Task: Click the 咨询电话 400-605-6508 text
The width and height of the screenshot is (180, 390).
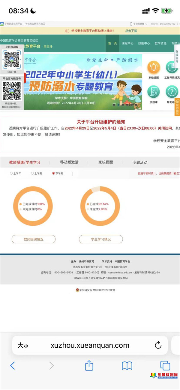Action: (57, 272)
